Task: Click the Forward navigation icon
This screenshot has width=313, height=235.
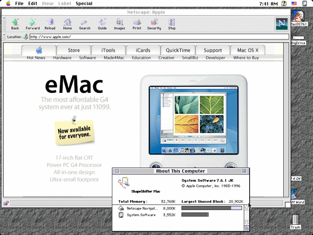Action: 33,24
